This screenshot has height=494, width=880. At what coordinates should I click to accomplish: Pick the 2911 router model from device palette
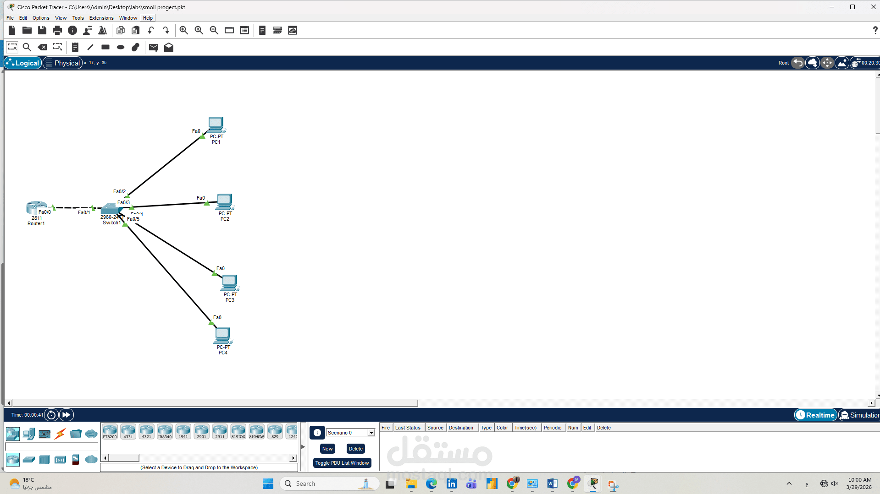point(220,431)
